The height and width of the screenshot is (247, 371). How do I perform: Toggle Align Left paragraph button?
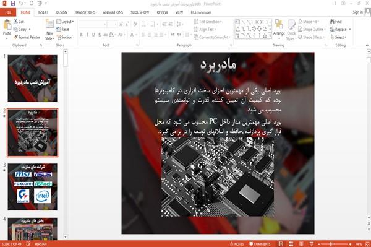pos(143,35)
